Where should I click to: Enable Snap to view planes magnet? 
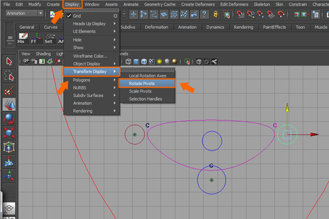[271, 14]
